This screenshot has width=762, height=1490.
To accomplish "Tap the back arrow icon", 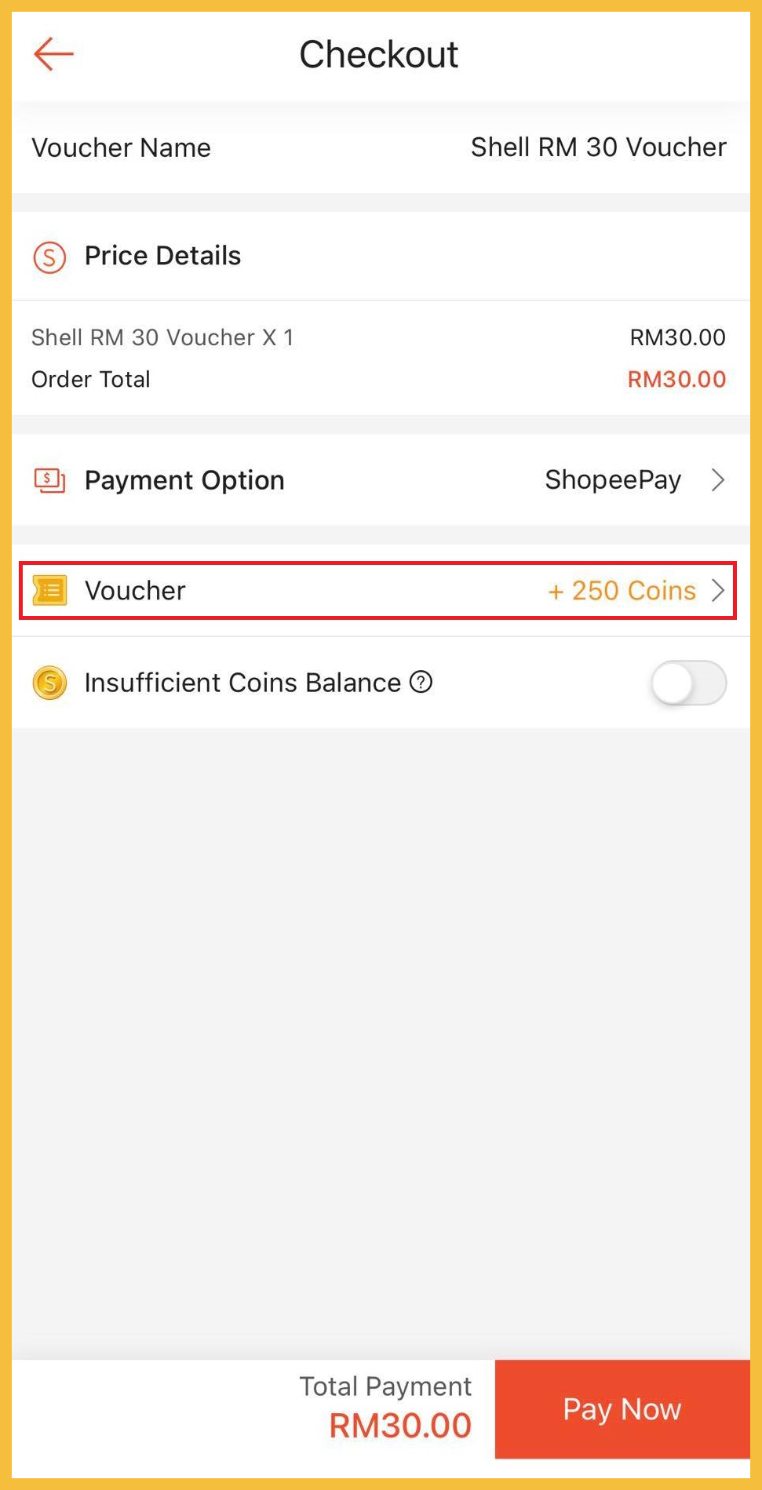I will click(x=53, y=54).
